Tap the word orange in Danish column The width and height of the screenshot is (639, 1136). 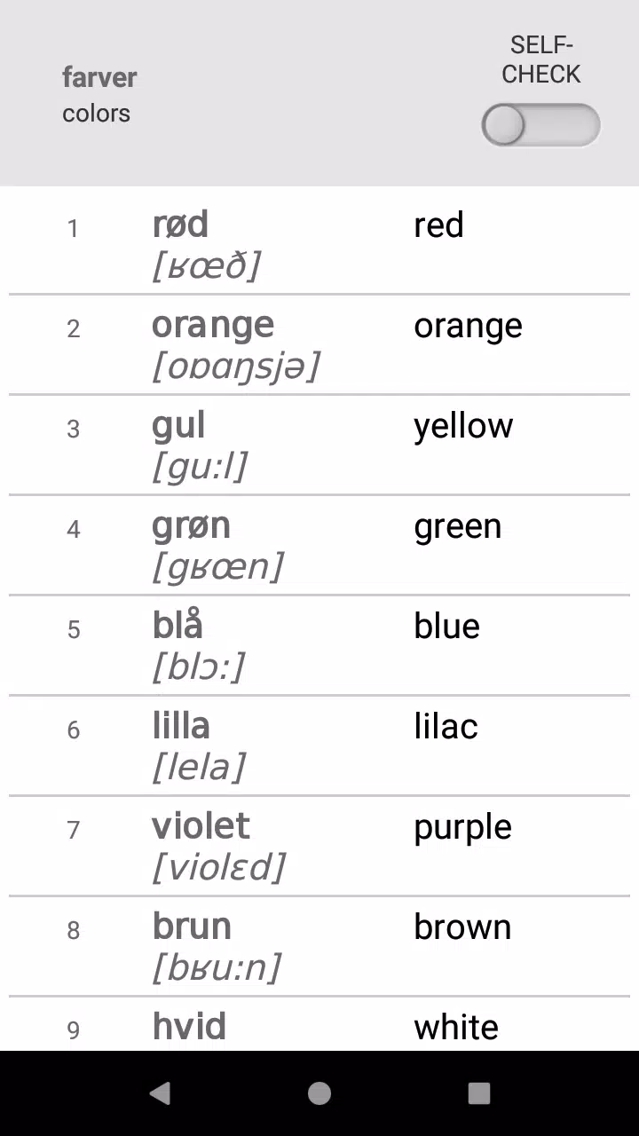click(x=213, y=326)
